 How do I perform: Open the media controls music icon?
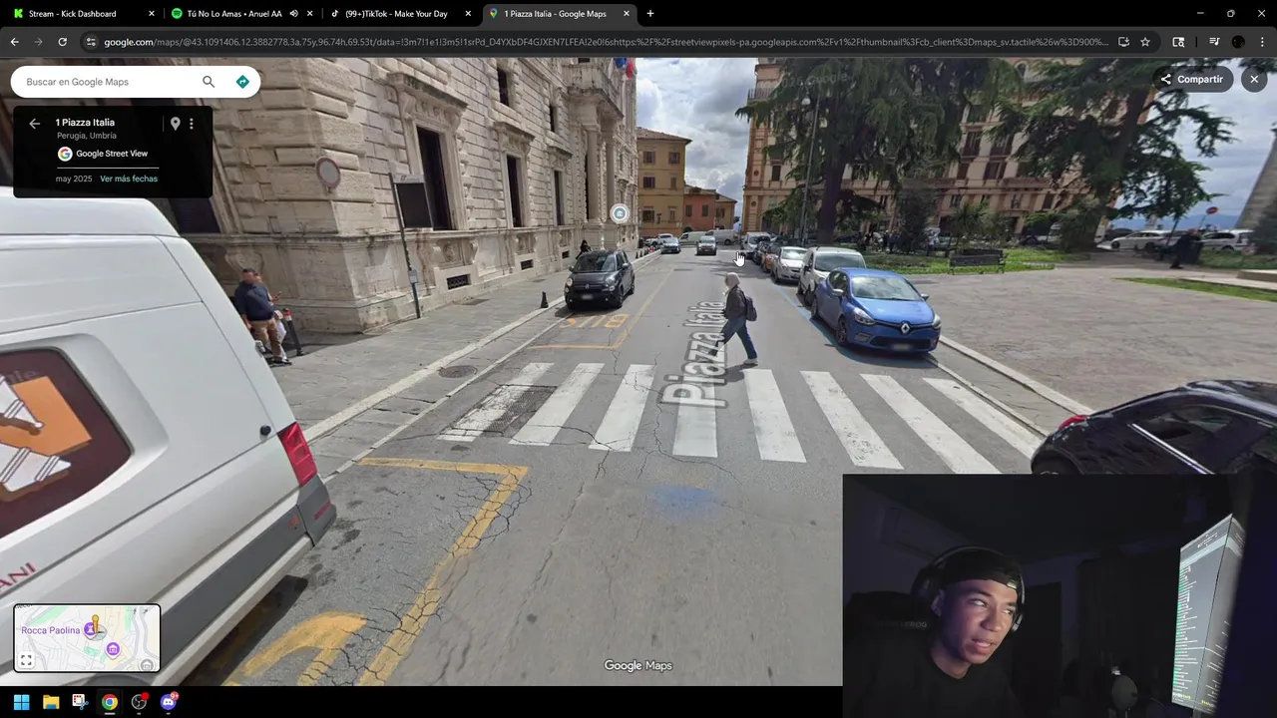pyautogui.click(x=1214, y=42)
